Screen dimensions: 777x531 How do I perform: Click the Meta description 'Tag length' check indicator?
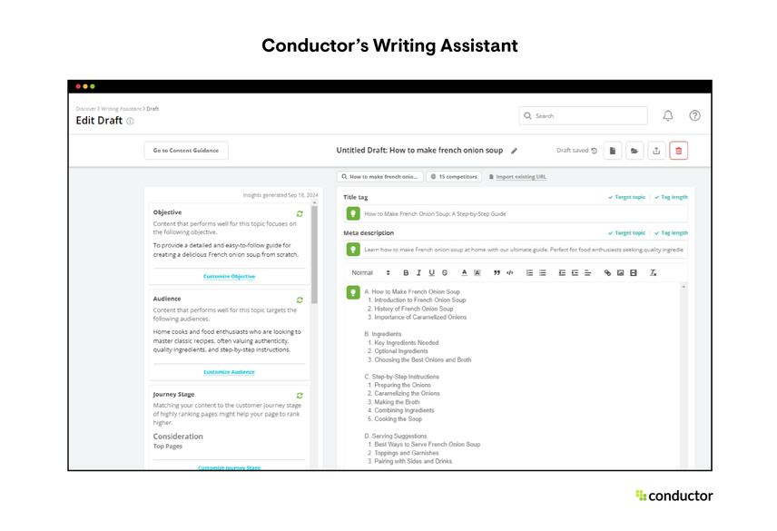point(671,232)
